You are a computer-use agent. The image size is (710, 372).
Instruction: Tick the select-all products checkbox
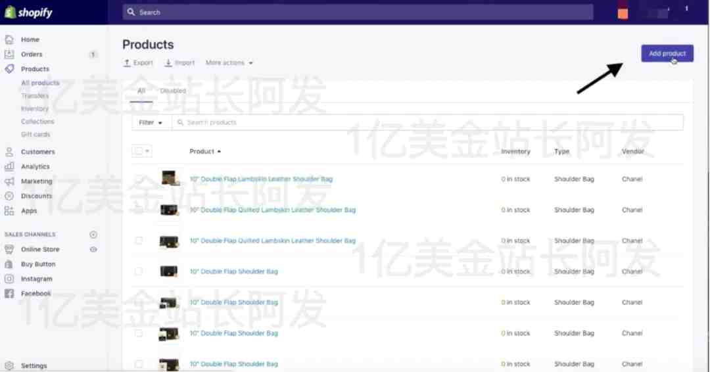(138, 151)
